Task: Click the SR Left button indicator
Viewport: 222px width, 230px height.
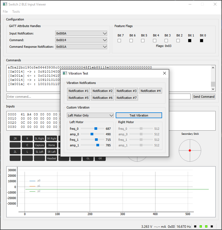Action: click(x=52, y=152)
